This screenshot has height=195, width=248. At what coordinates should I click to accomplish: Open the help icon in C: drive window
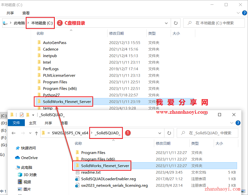244,13
